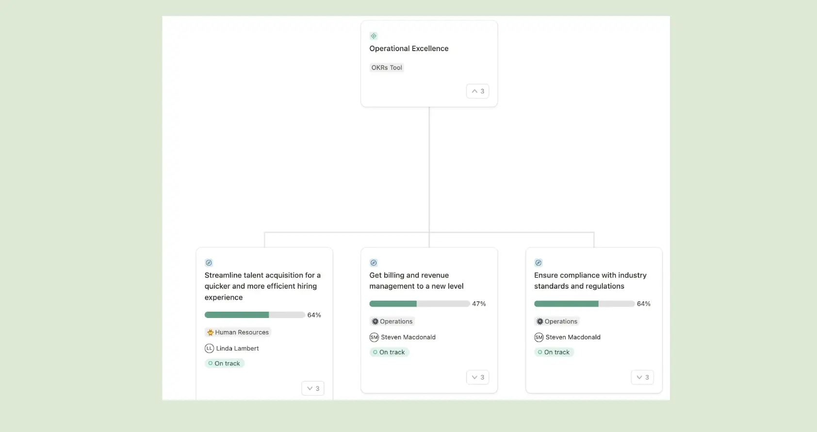Click the 47% progress bar on billing objective

tap(419, 303)
